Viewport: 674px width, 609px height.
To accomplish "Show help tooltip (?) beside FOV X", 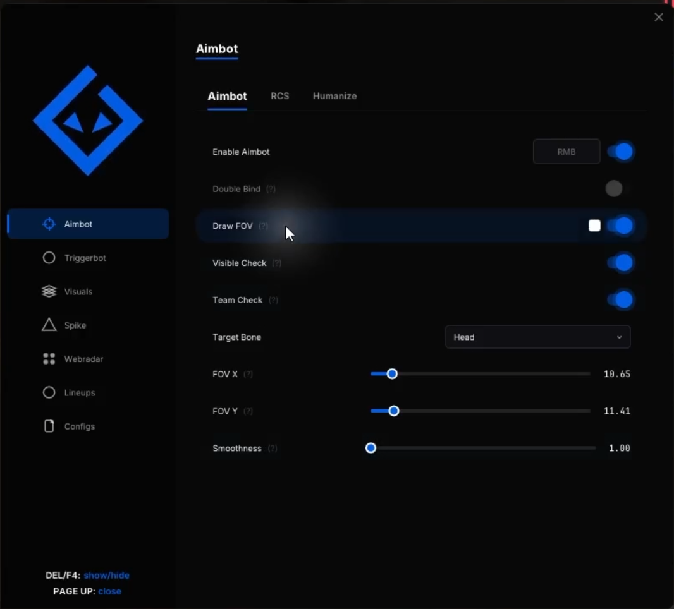I will (x=248, y=374).
